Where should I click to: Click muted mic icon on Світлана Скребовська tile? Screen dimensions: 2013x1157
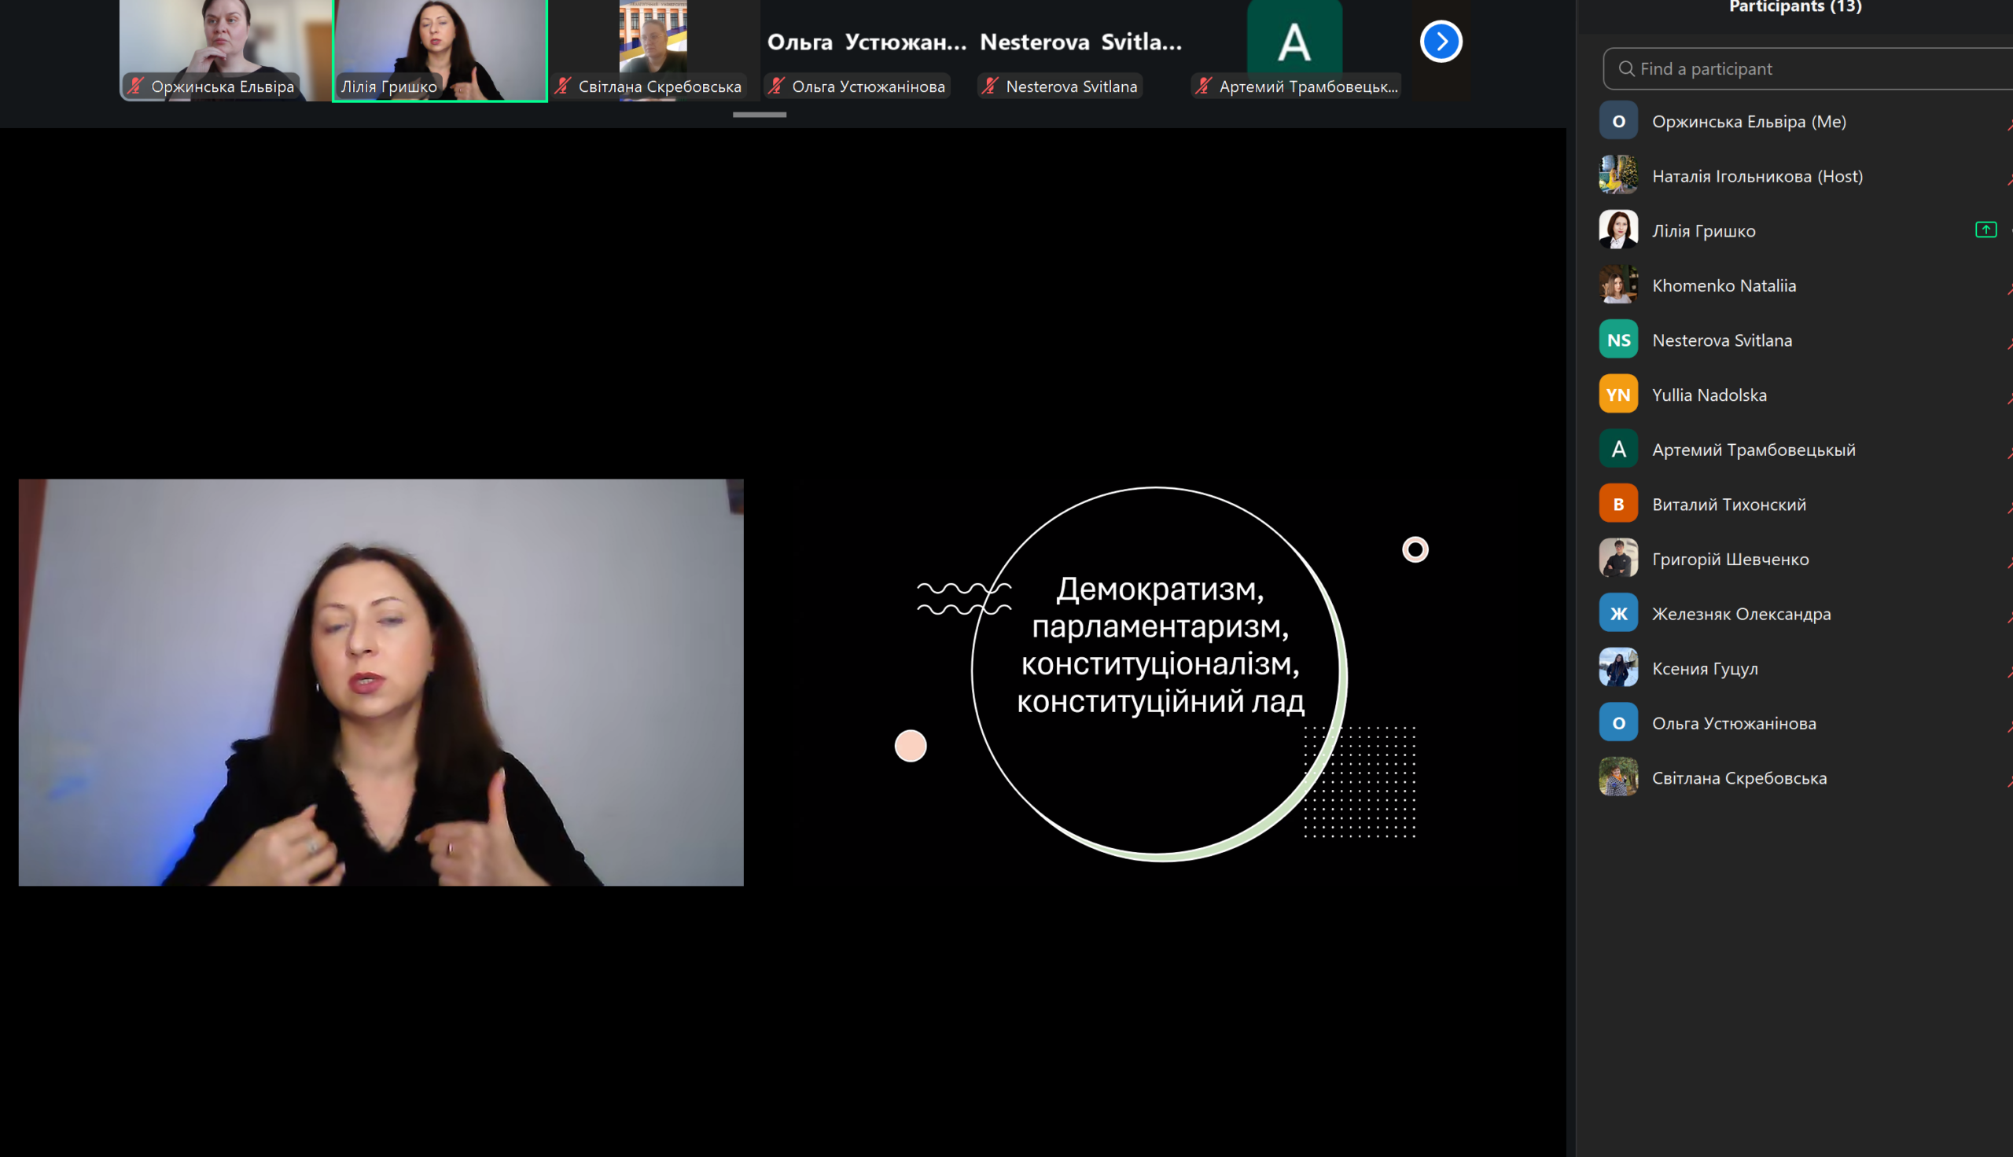tap(564, 86)
